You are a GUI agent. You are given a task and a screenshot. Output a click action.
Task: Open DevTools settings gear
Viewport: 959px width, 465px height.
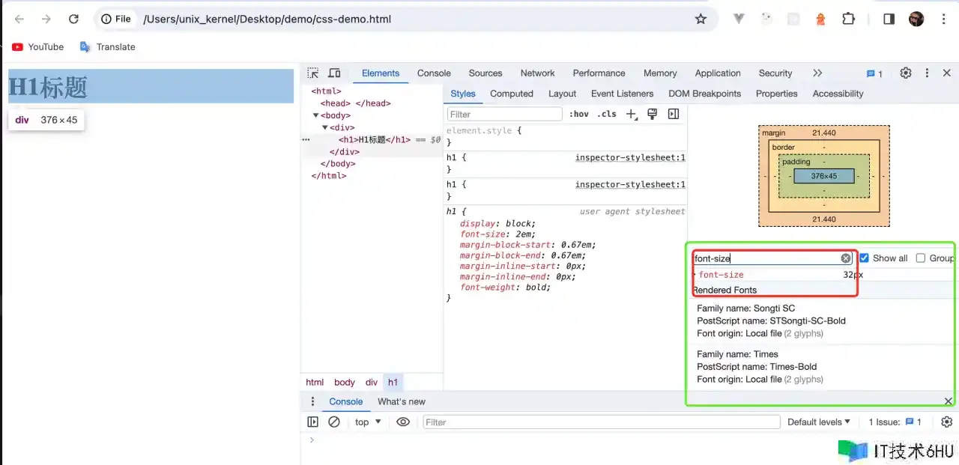tap(906, 73)
